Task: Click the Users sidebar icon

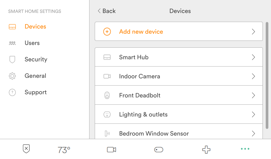Action: [12, 43]
